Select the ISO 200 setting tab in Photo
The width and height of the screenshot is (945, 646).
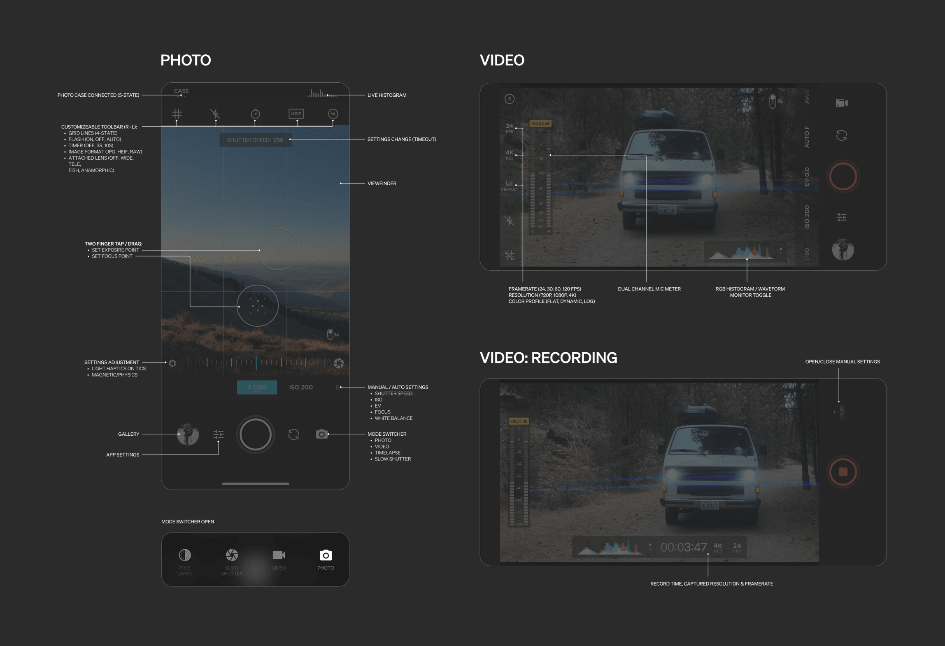click(x=301, y=387)
